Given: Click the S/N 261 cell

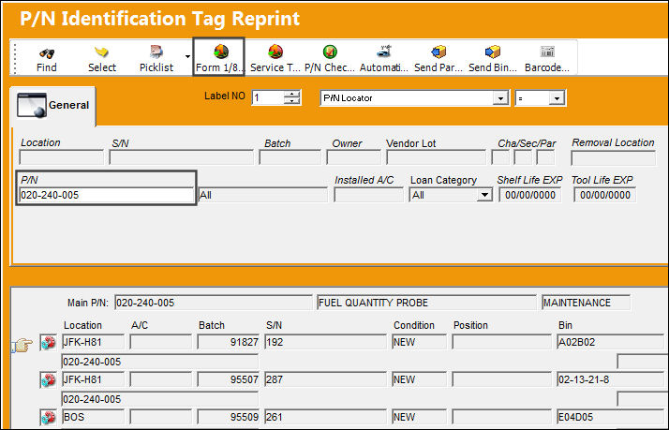Looking at the screenshot, I should point(325,417).
